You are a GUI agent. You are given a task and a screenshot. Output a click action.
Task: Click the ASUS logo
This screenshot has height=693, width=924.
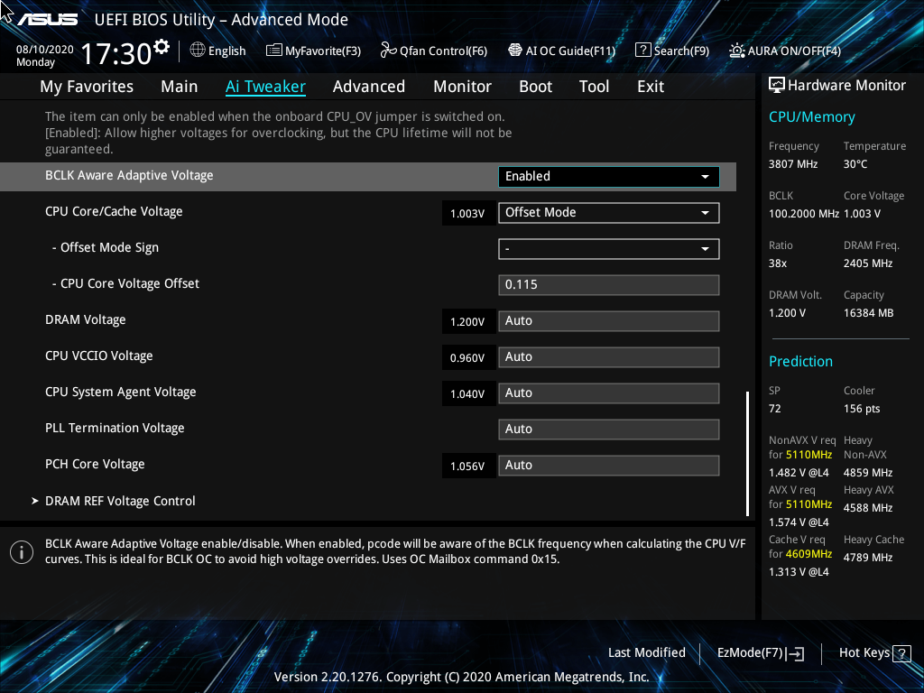coord(48,20)
